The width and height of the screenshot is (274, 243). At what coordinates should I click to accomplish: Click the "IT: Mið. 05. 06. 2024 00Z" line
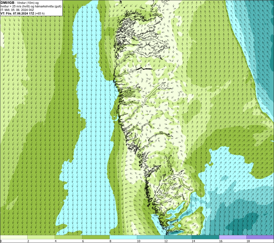[x=17, y=10]
